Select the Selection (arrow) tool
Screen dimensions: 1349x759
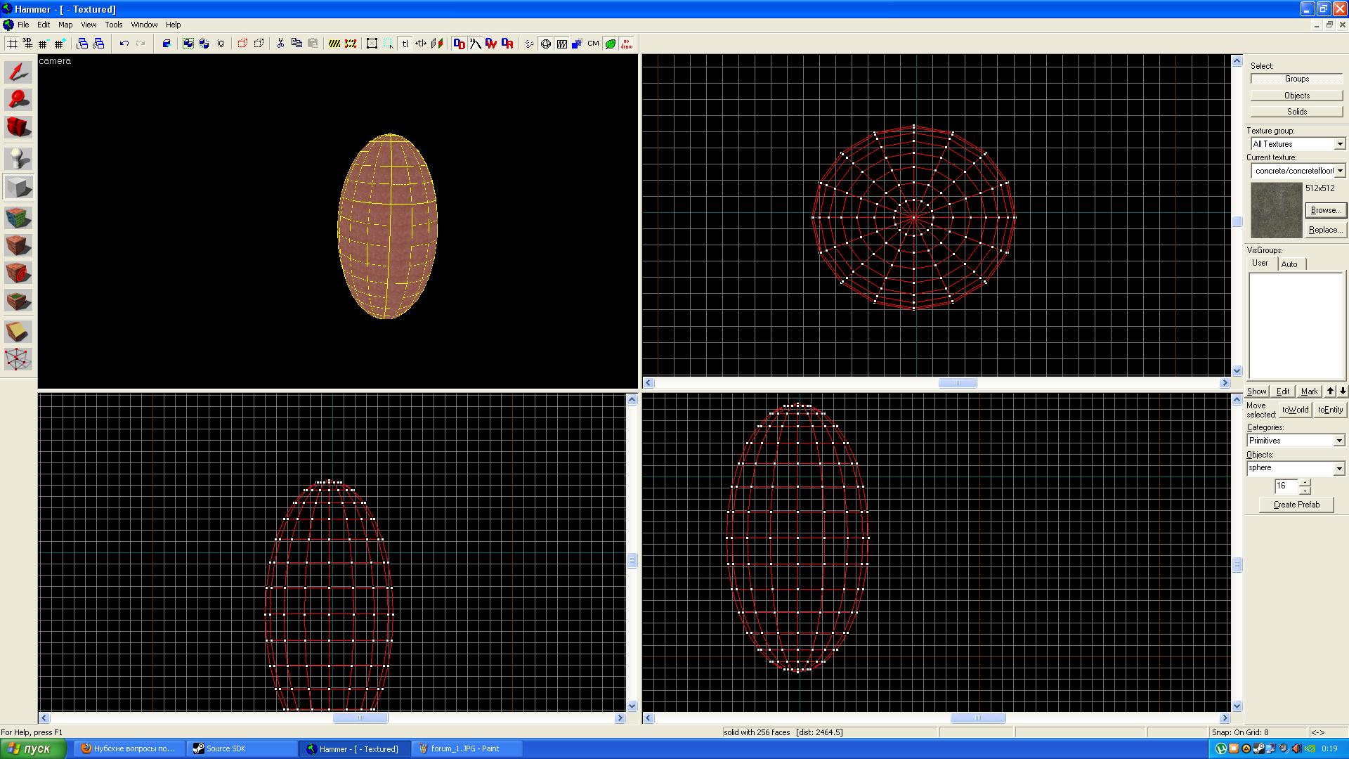18,72
